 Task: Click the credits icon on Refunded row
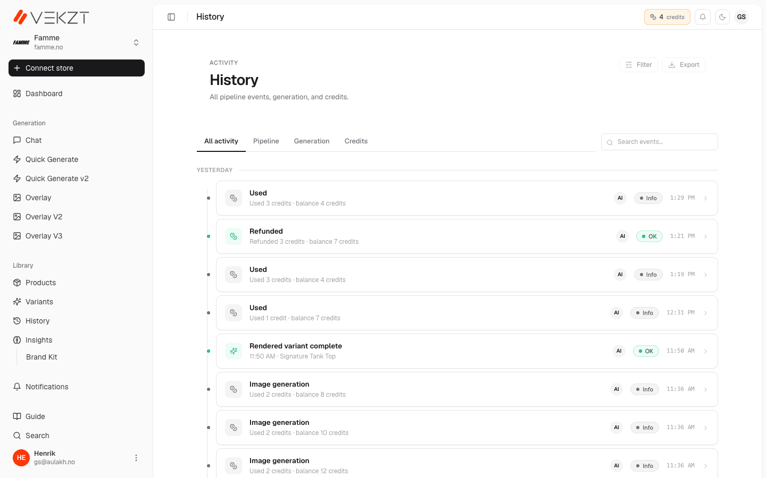click(234, 236)
